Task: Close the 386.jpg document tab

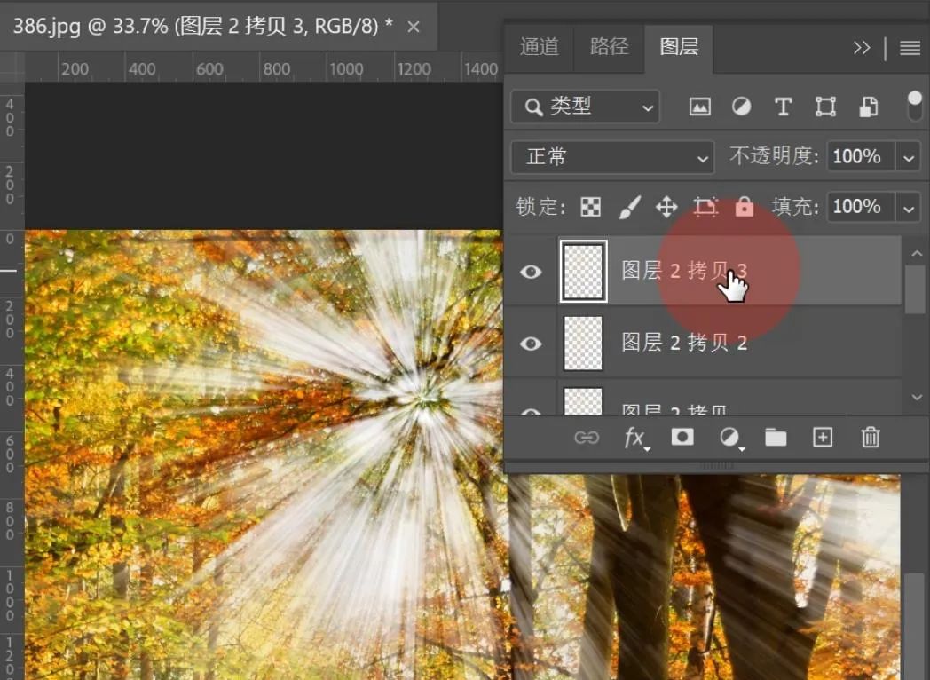Action: tap(414, 27)
